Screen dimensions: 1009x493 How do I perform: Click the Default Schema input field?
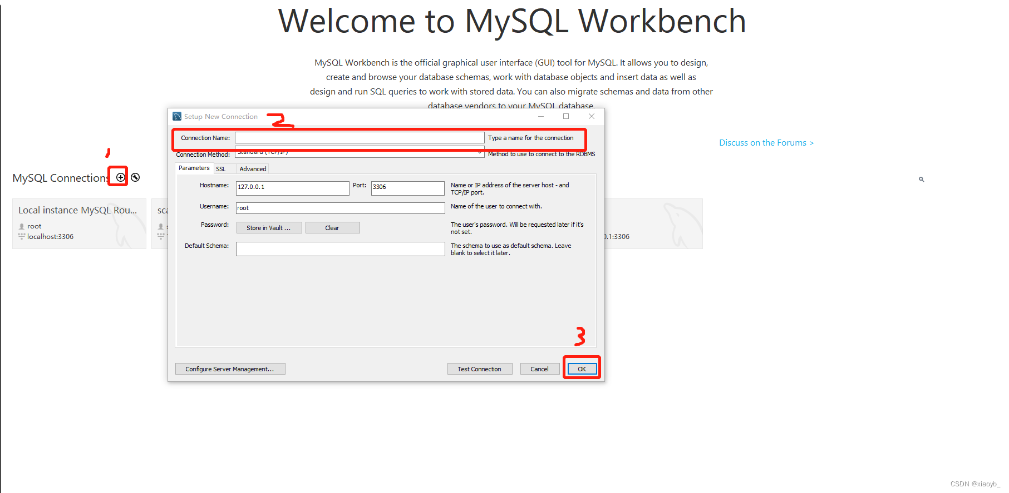coord(340,249)
